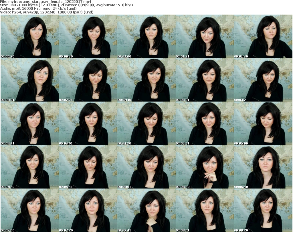This screenshot has width=293, height=232.
Task: Click the 'Video: h264, yuv420p, 320x240' line
Action: [47, 12]
